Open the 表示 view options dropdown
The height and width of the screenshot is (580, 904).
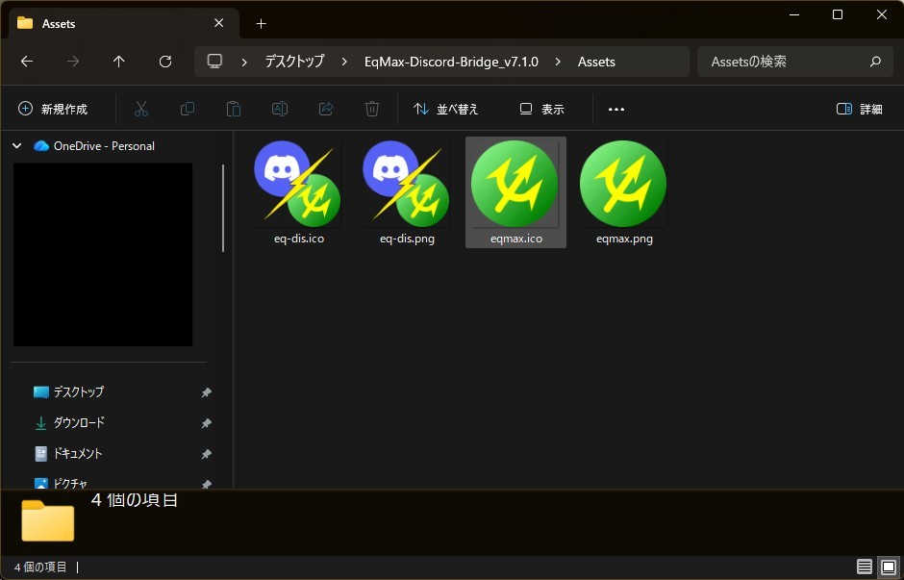pyautogui.click(x=541, y=109)
